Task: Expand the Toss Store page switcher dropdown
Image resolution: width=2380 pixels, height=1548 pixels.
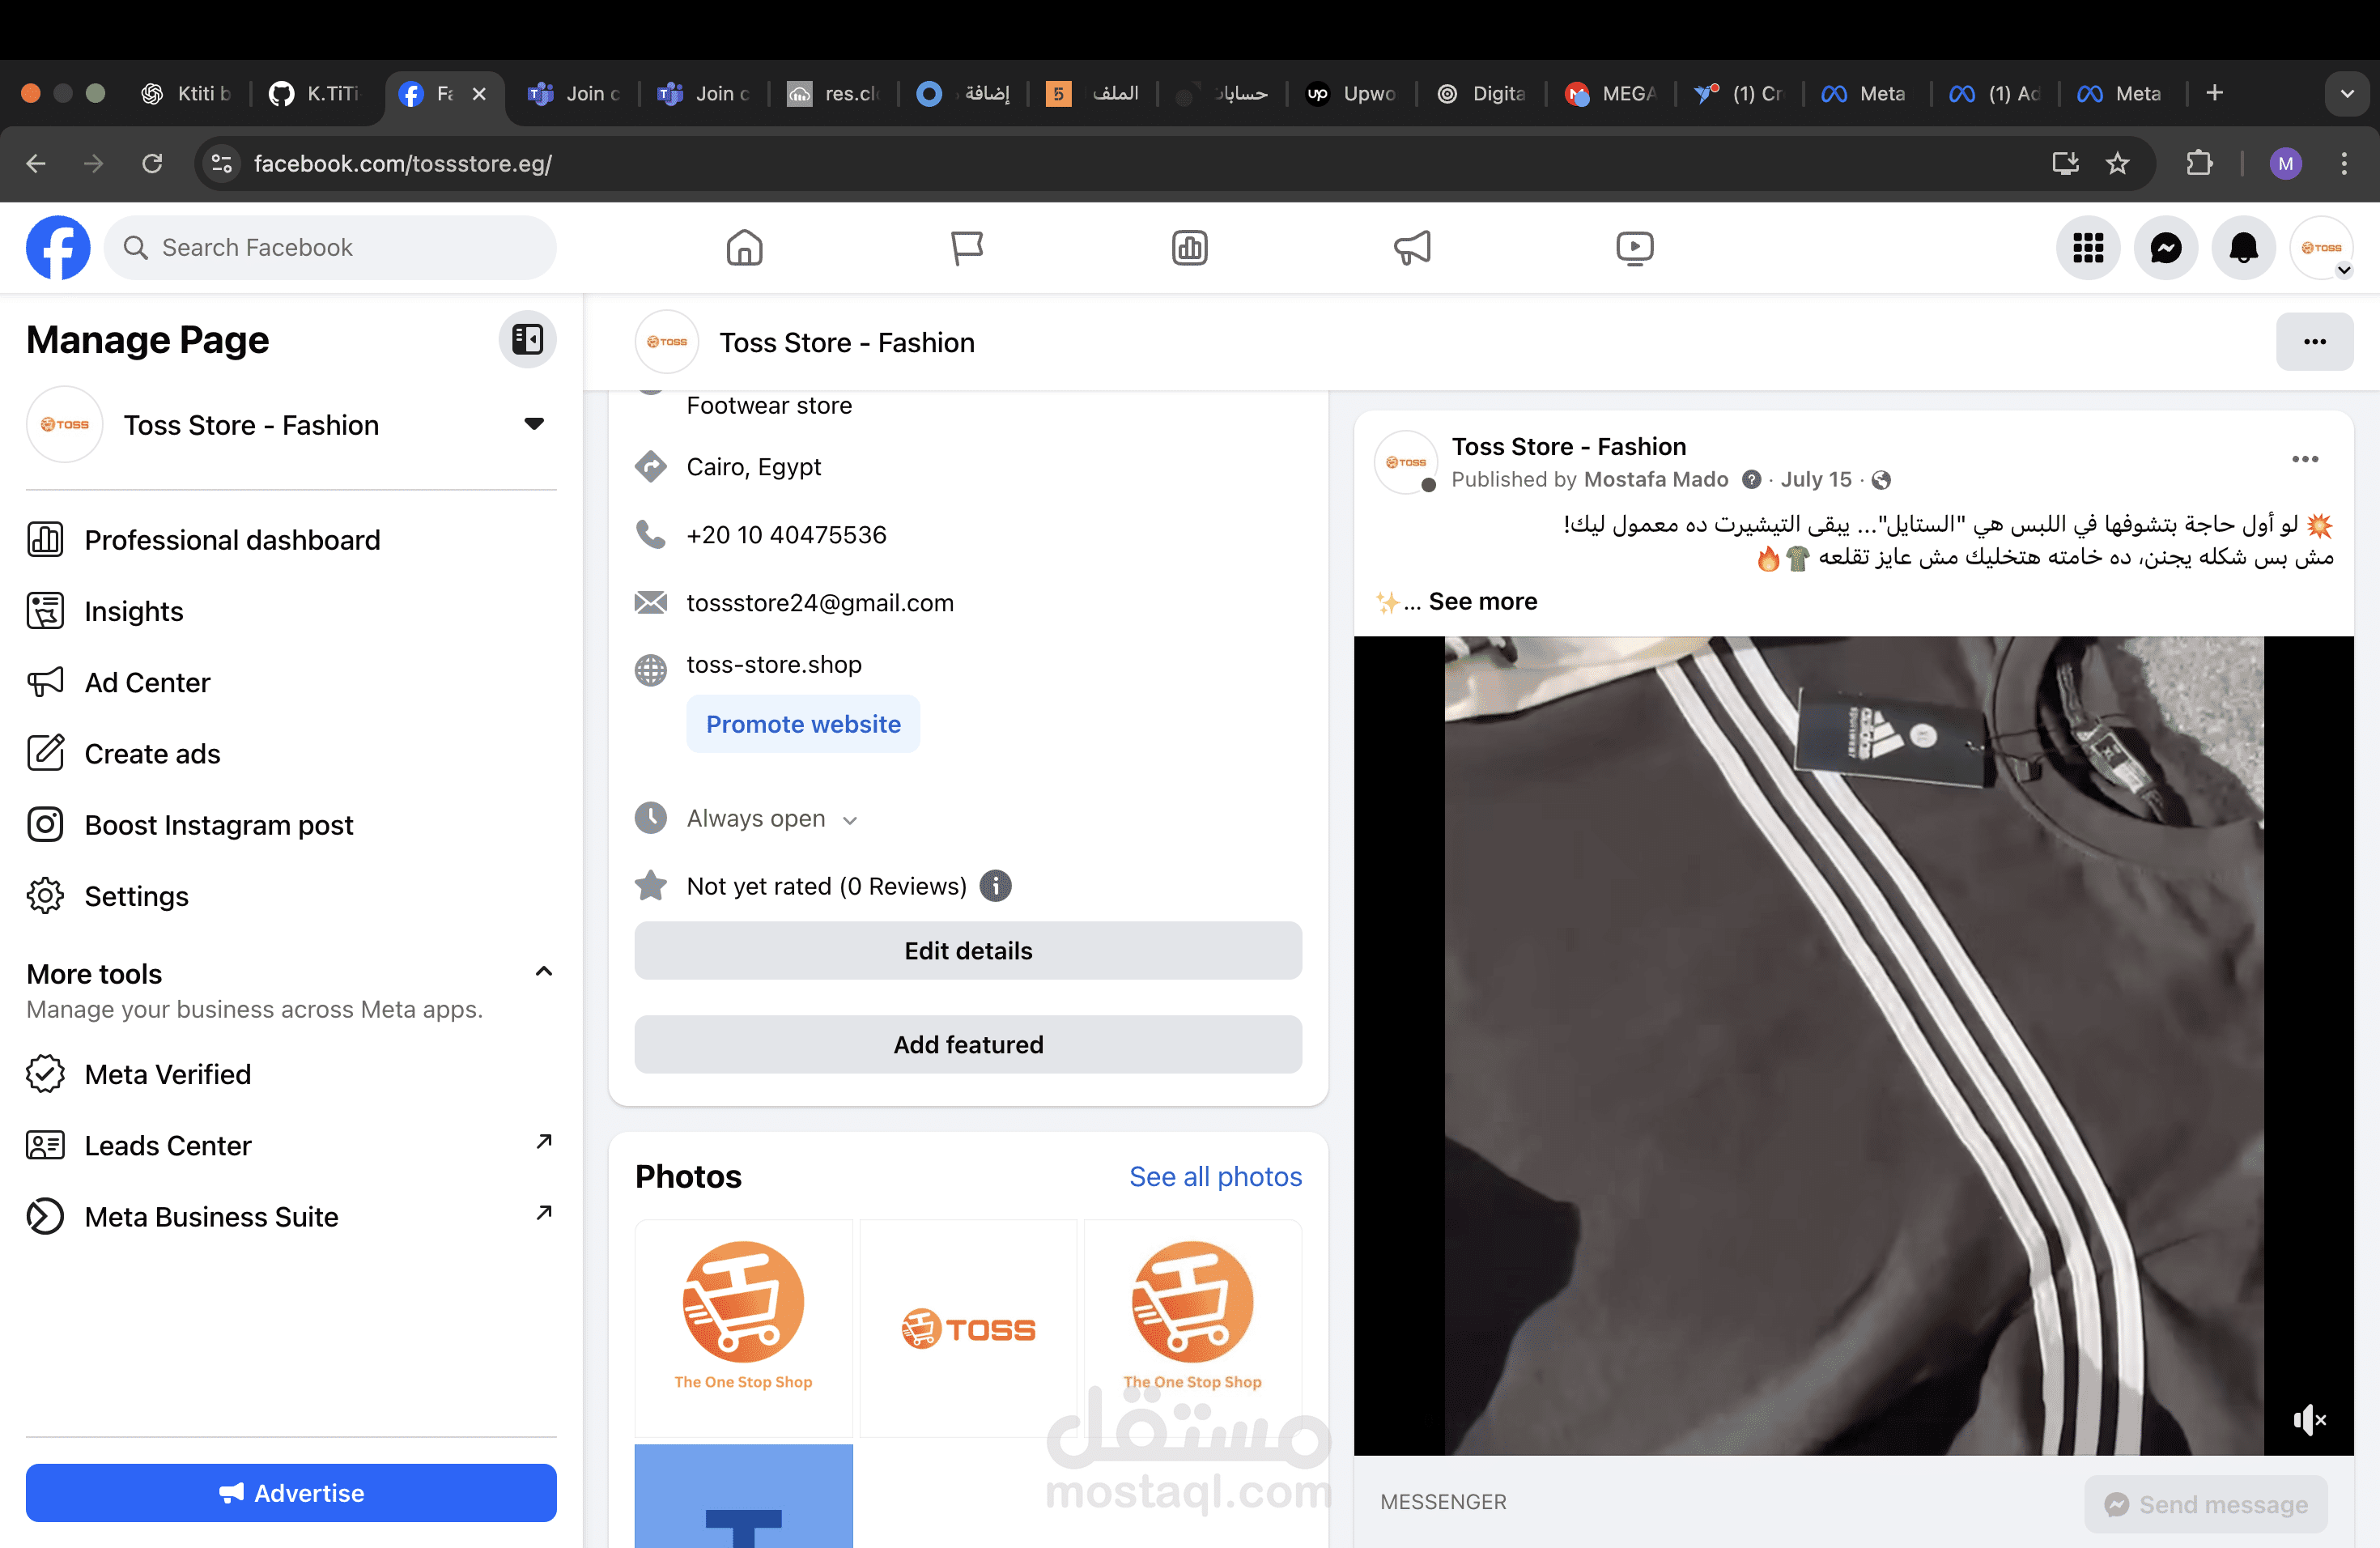Action: [534, 424]
